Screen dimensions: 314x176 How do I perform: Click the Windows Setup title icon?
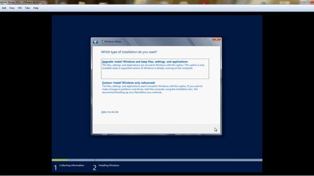[102, 42]
